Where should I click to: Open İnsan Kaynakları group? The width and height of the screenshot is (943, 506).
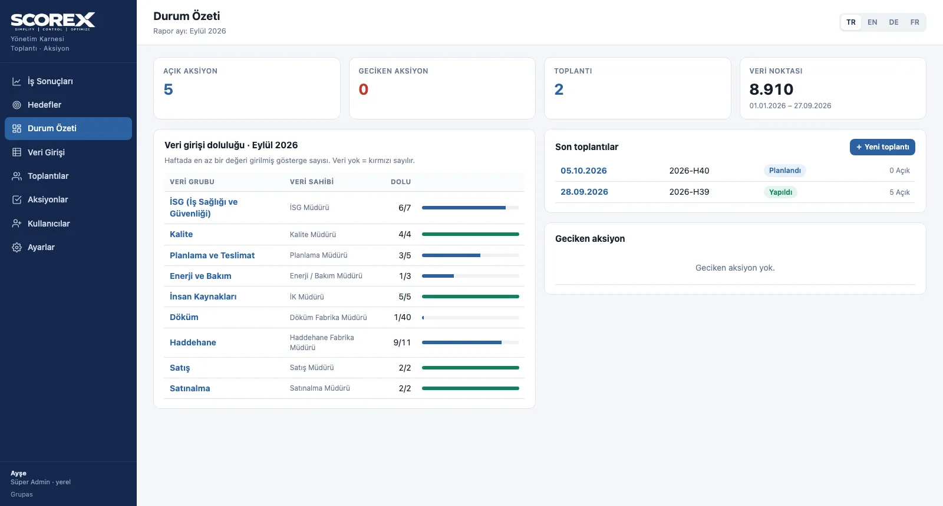(203, 297)
